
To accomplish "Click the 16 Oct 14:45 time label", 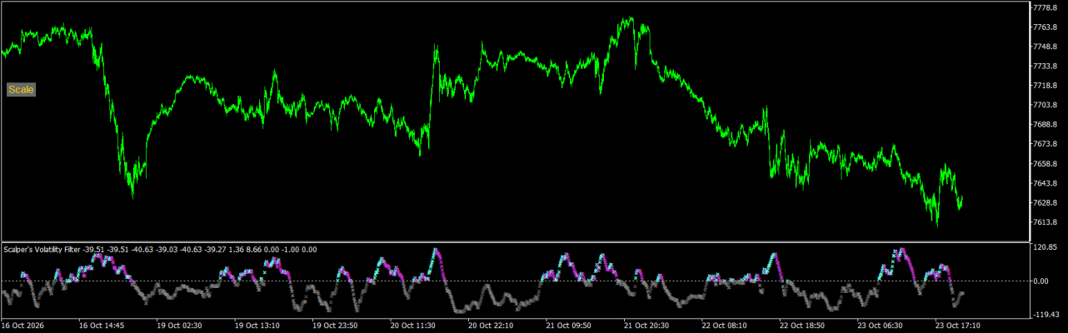I will (102, 326).
